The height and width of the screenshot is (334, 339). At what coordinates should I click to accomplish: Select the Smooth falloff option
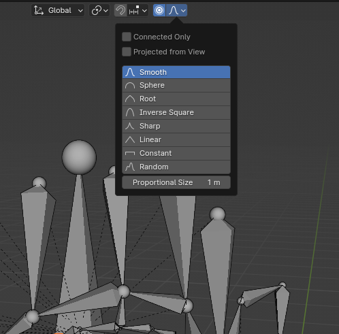pyautogui.click(x=176, y=72)
